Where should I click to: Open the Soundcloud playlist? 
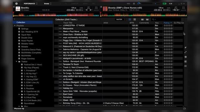tap(29, 104)
